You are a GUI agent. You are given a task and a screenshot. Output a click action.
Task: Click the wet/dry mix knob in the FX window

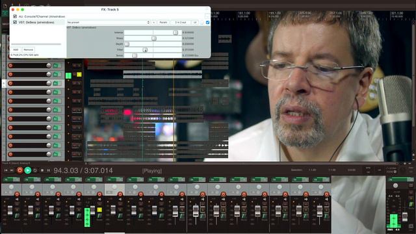click(x=202, y=23)
